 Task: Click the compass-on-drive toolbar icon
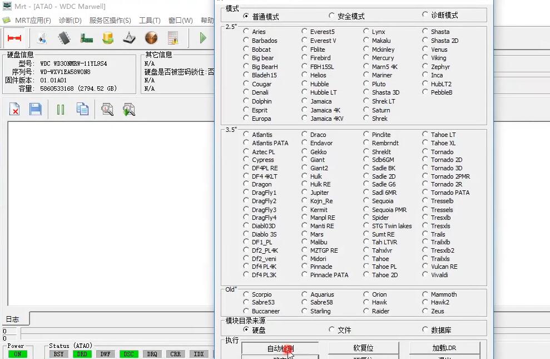[130, 38]
